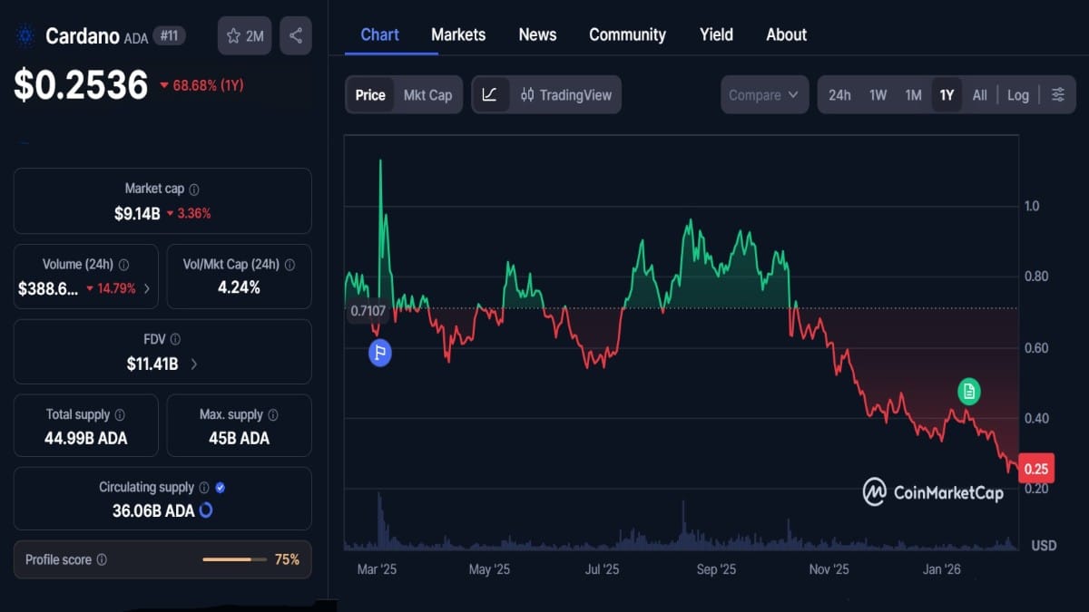The image size is (1089, 612).
Task: Set chart range to All
Action: pos(980,95)
